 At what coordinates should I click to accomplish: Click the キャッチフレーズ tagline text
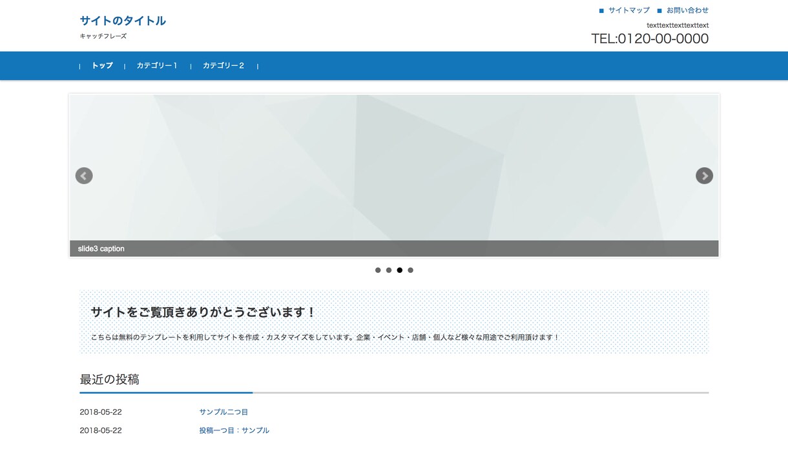coord(103,36)
